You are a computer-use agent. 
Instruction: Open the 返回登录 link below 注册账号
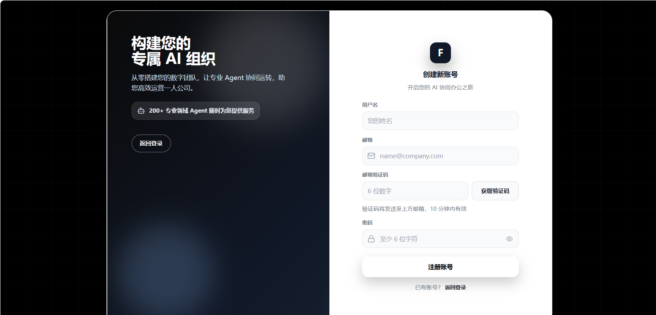click(x=455, y=288)
